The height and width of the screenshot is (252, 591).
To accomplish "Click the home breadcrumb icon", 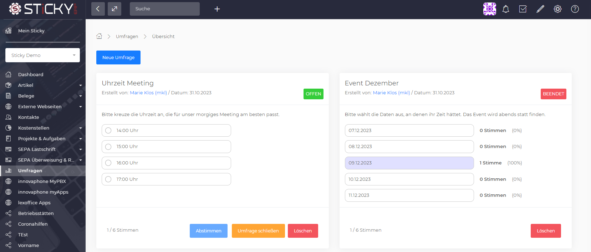I will 99,36.
